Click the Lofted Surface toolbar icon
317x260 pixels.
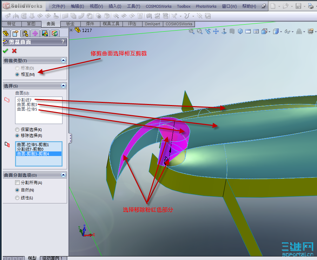click(x=32, y=16)
